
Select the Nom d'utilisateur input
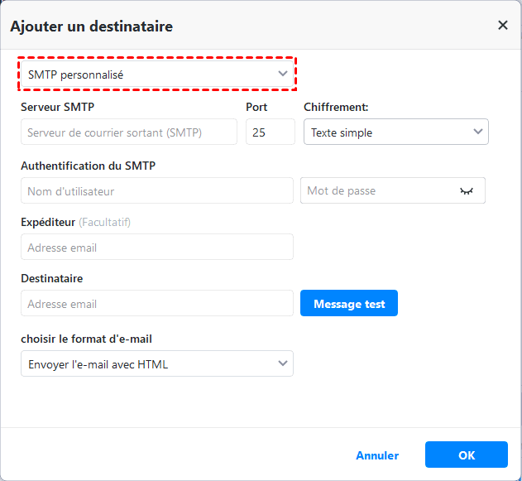[156, 191]
